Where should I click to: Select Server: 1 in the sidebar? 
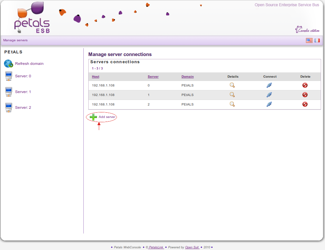coord(23,92)
